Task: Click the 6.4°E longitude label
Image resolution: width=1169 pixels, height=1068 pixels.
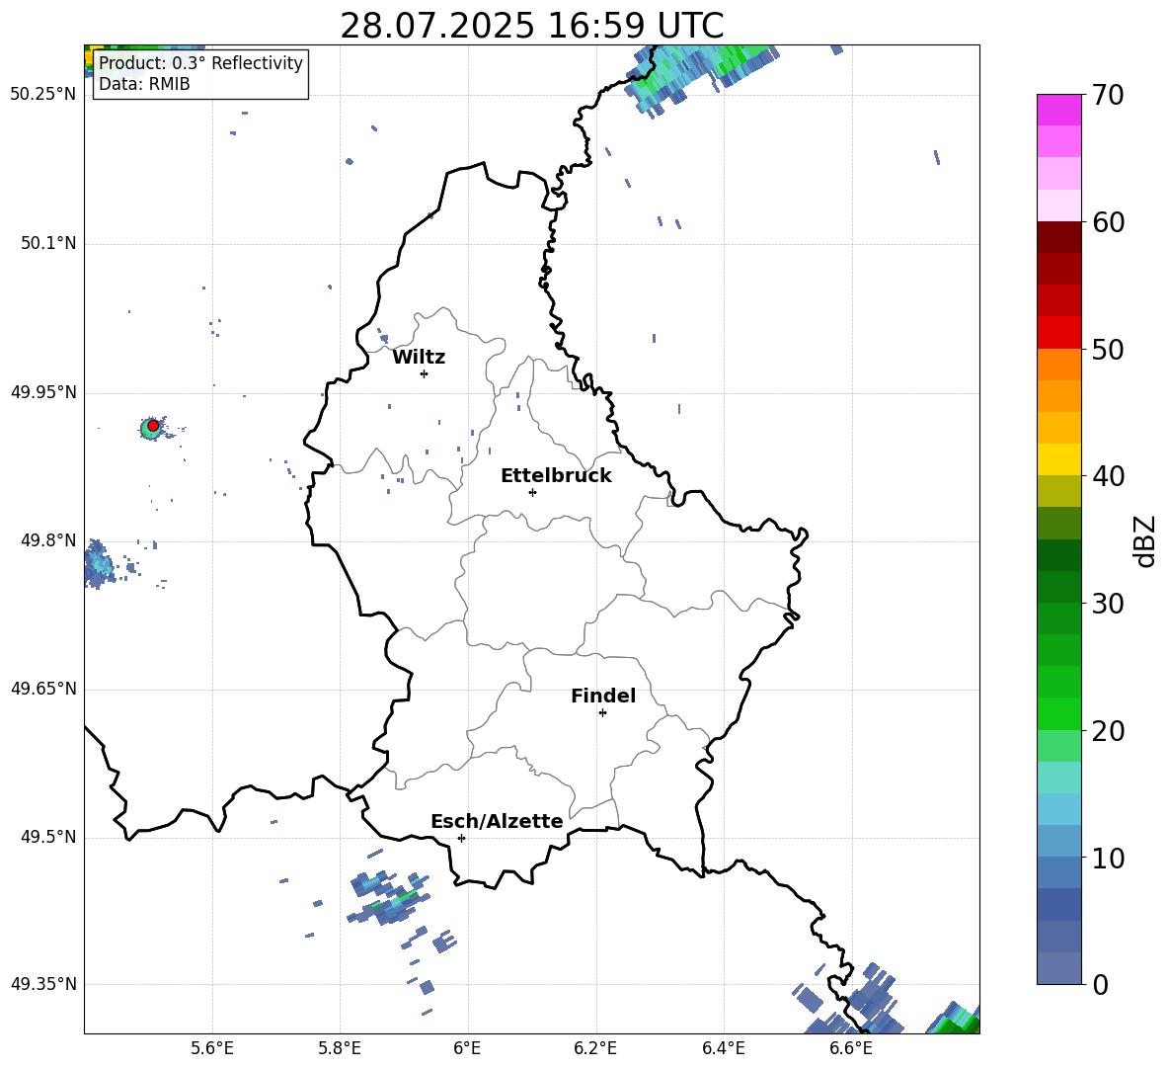Action: [x=723, y=1048]
